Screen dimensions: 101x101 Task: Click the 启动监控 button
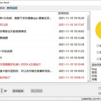[x=18, y=91]
